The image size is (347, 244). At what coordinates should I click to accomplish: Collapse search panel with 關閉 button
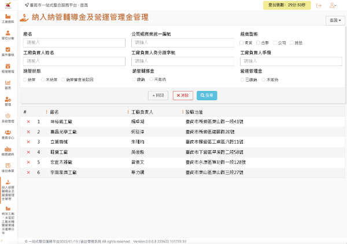[x=158, y=96]
